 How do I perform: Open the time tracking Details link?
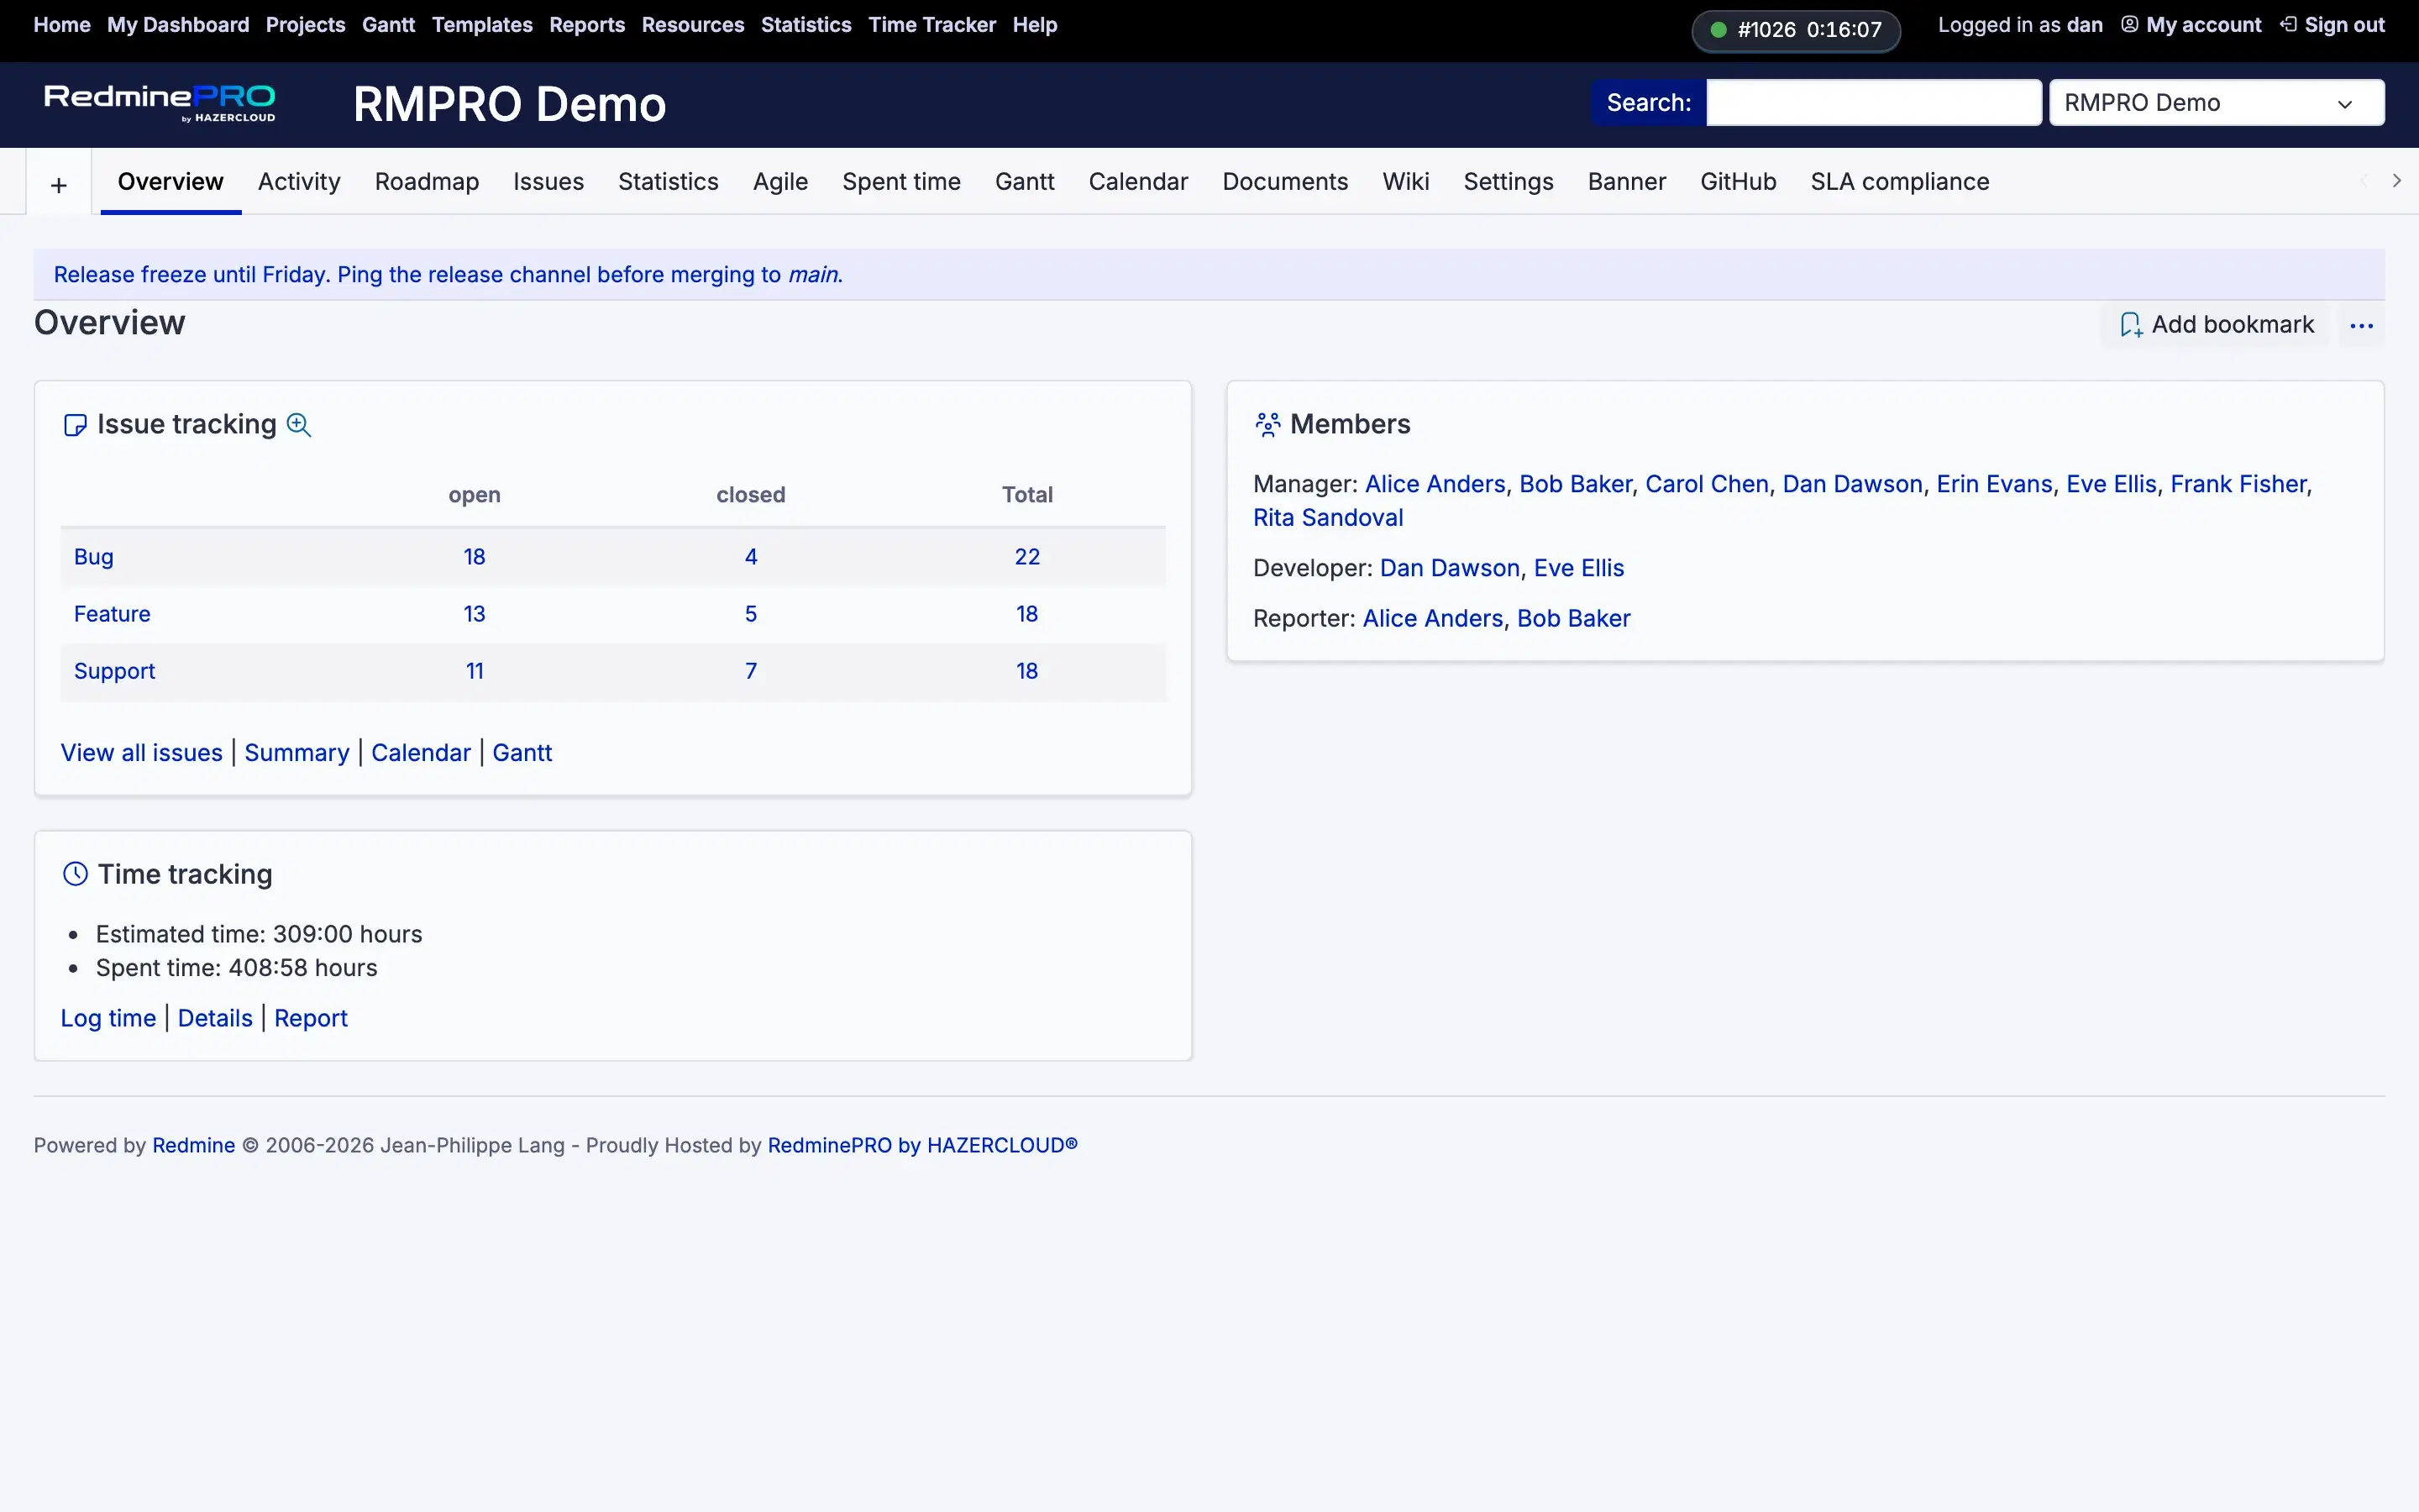(215, 1018)
